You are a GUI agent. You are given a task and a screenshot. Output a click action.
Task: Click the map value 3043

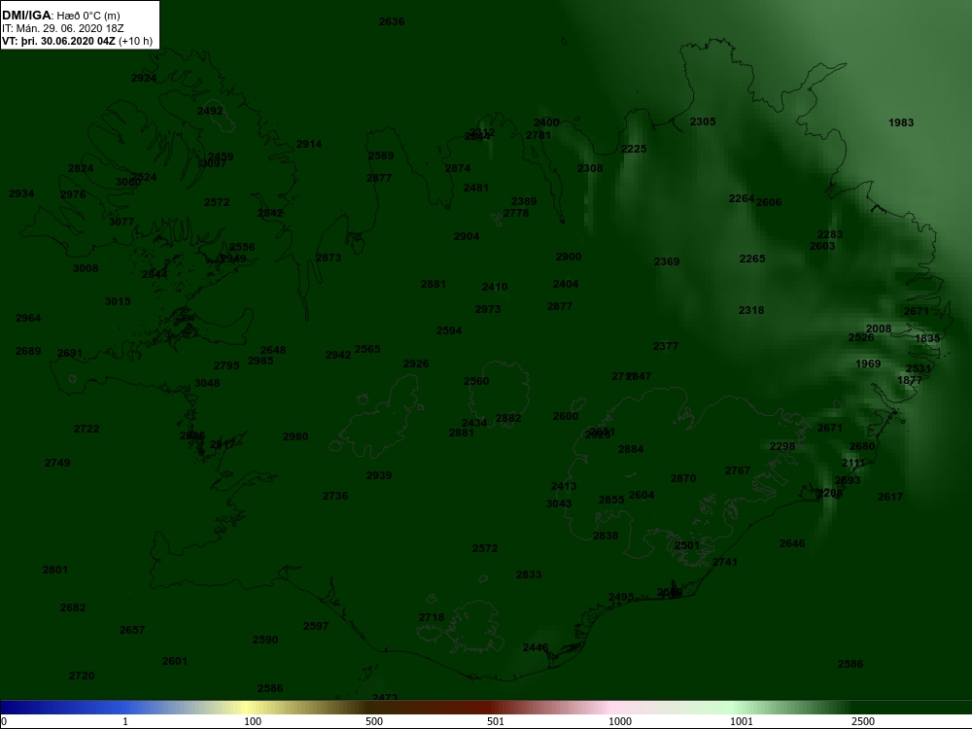559,503
